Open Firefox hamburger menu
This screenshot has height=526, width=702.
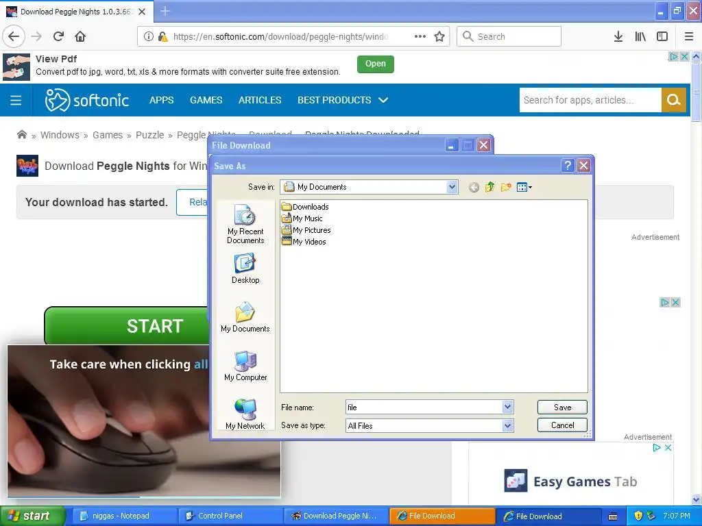point(689,36)
